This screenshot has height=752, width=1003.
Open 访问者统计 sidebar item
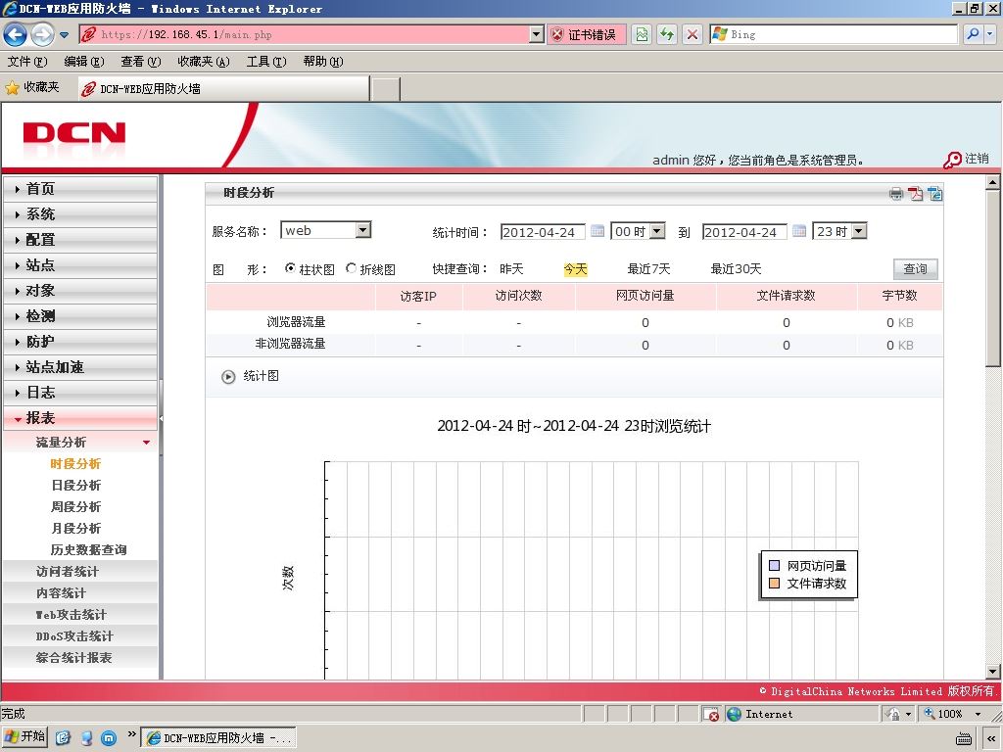tap(80, 572)
